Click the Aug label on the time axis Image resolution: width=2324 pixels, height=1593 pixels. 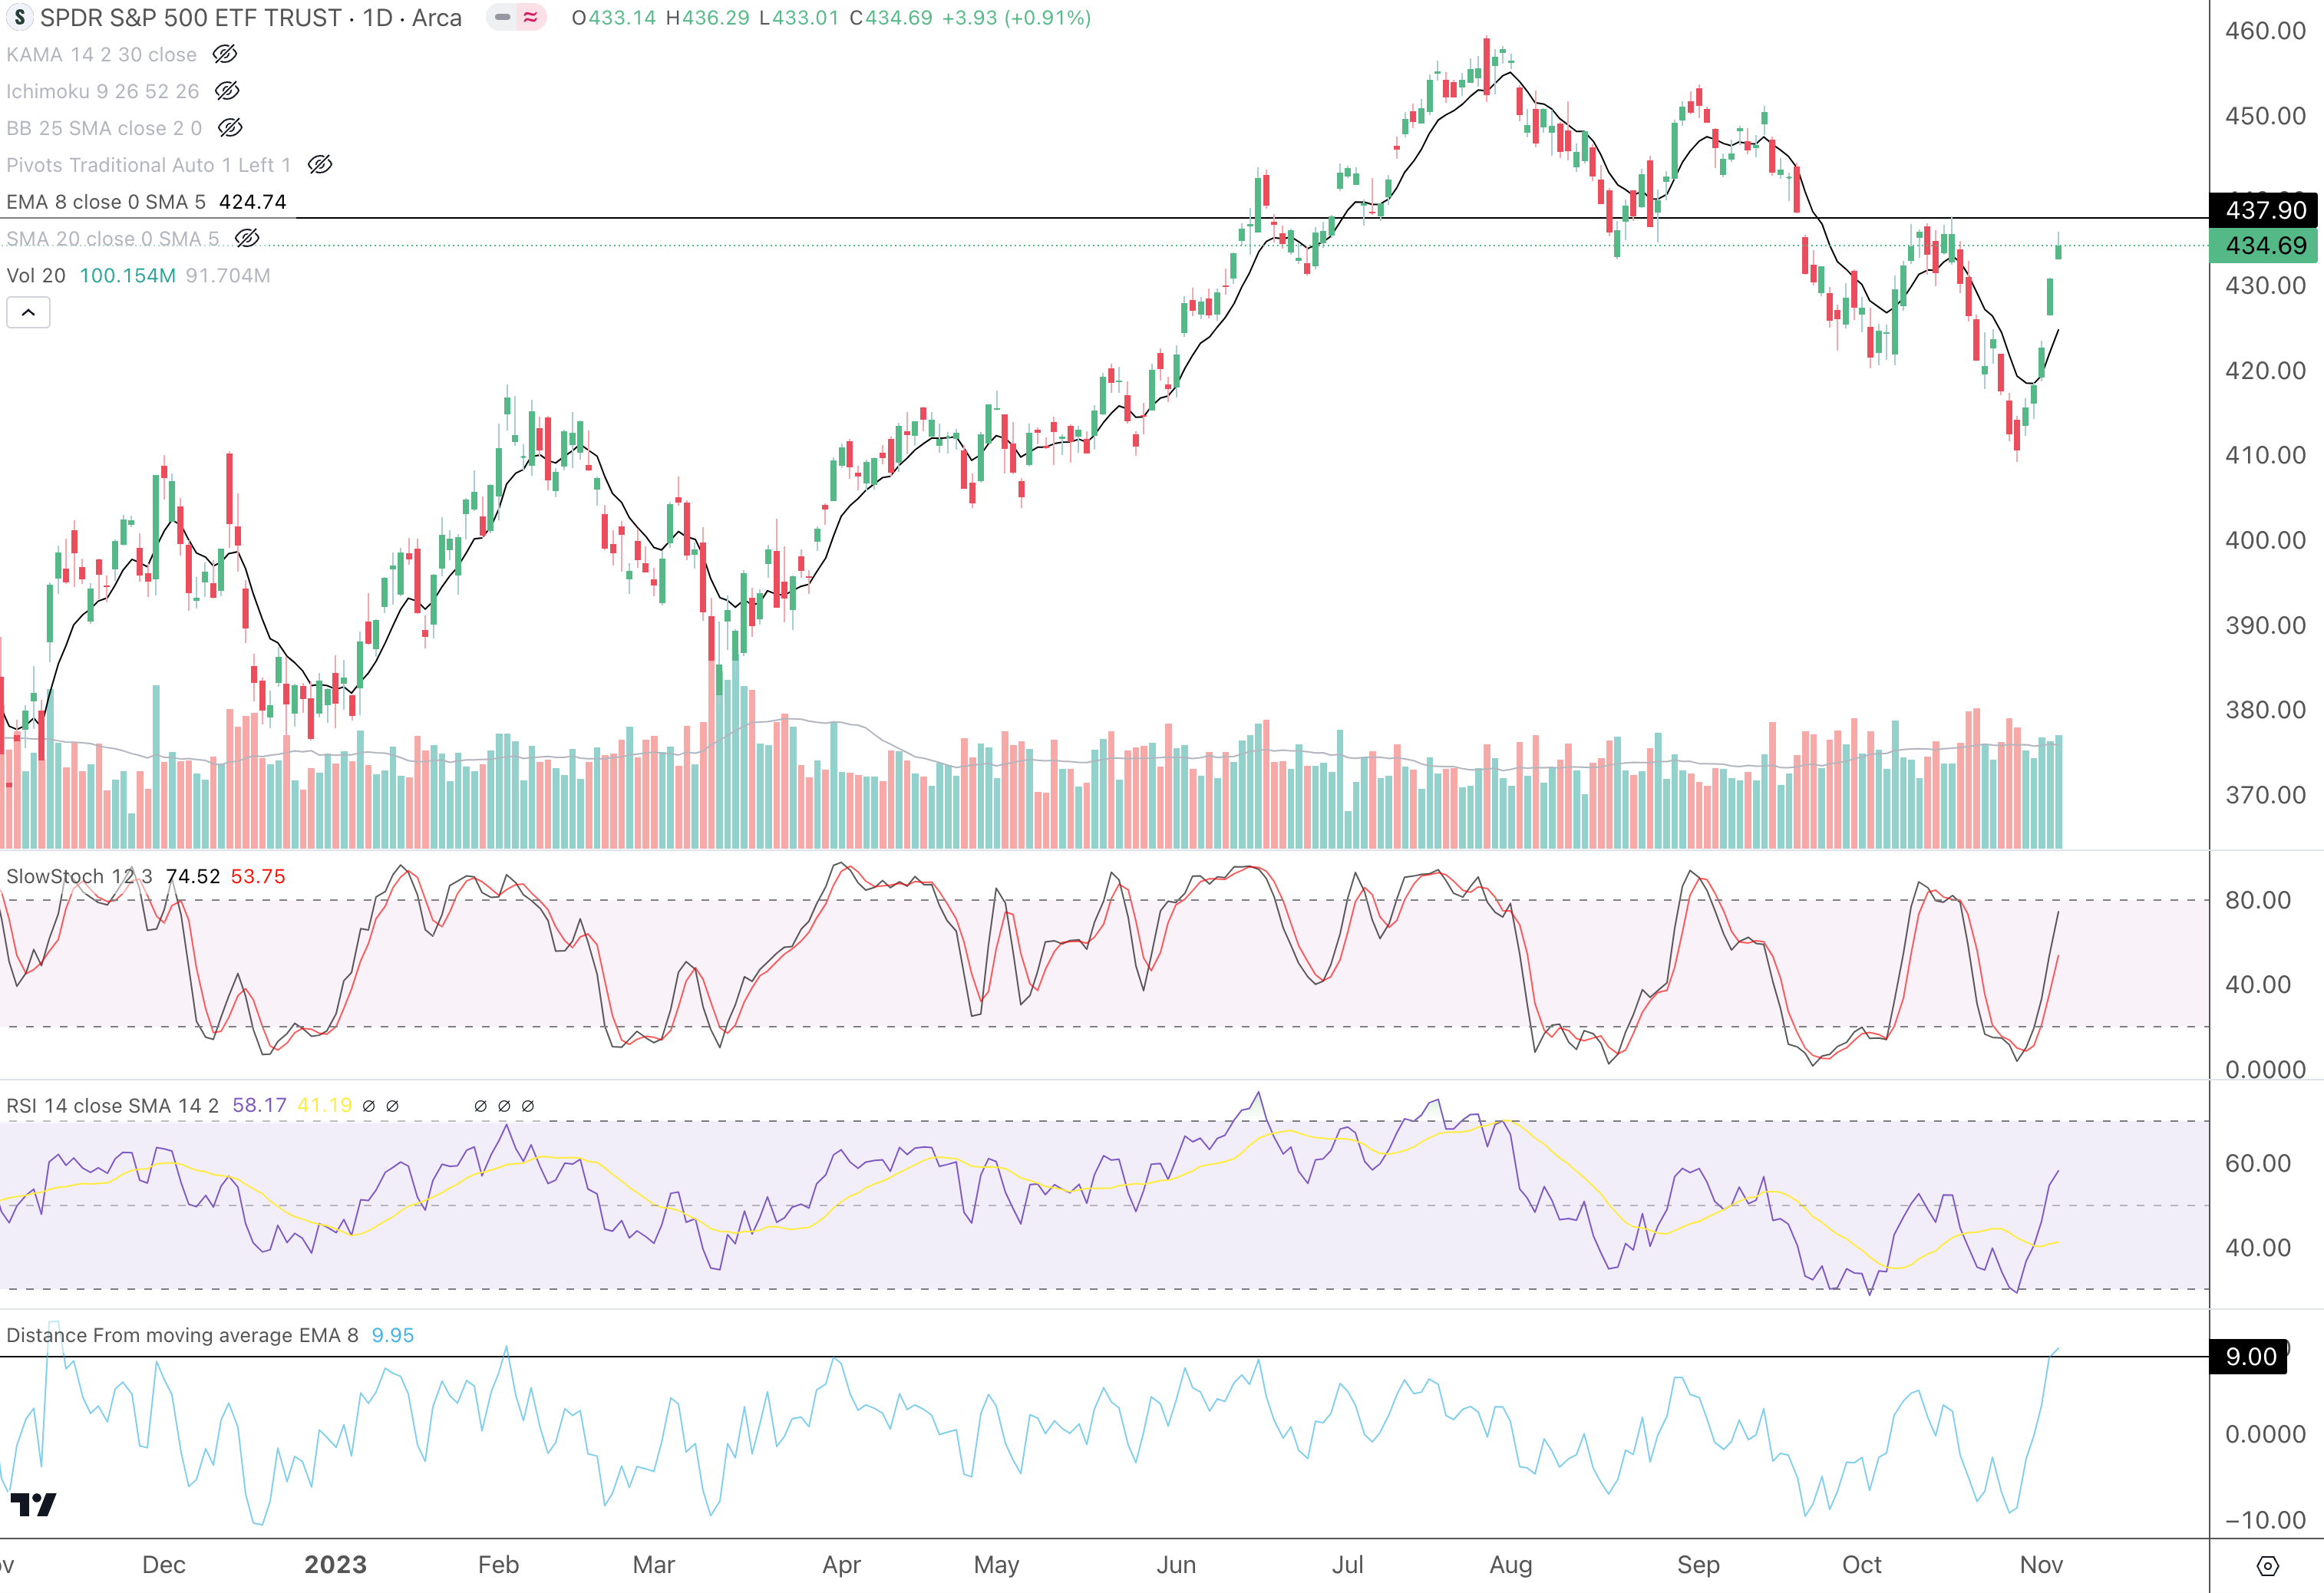click(x=1511, y=1565)
